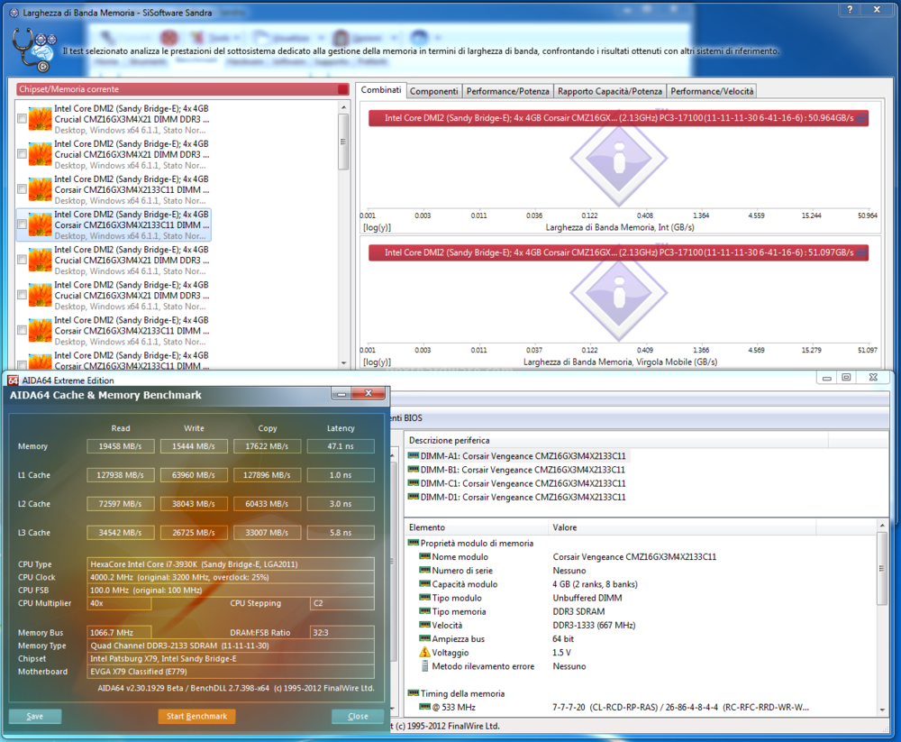The height and width of the screenshot is (742, 901).
Task: Click flower thumbnail of first Crucial entry
Action: pos(41,119)
